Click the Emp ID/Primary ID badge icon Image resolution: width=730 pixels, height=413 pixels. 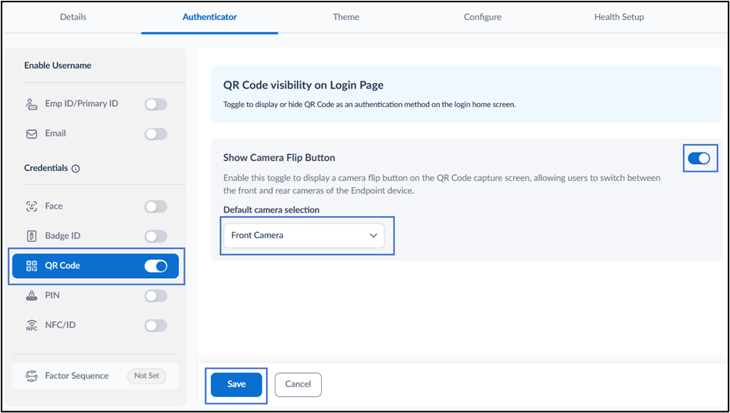click(31, 104)
